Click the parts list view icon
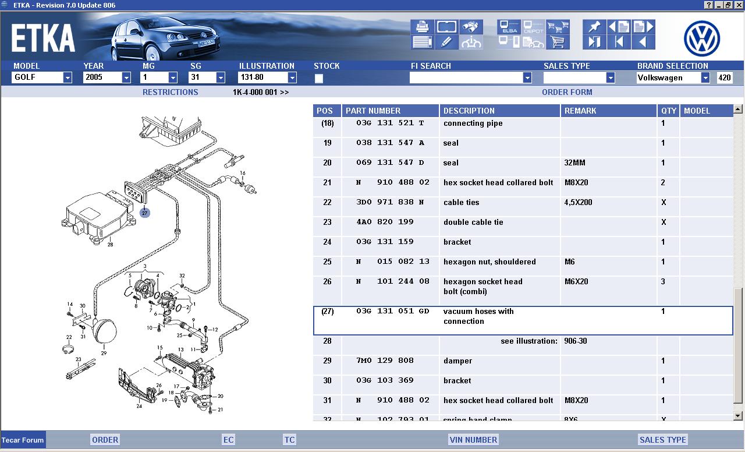Viewport: 745px width, 452px height. [x=422, y=42]
